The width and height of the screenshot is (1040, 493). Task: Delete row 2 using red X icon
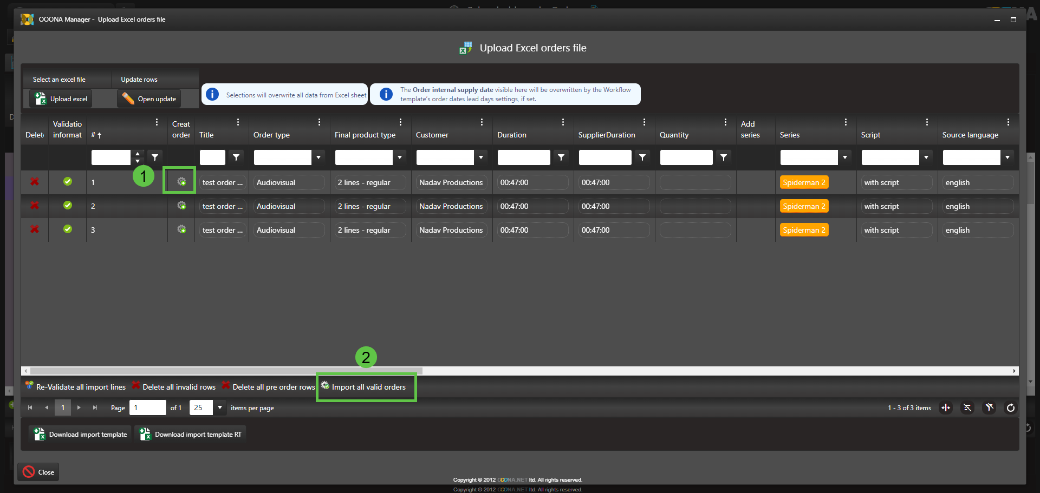tap(35, 206)
